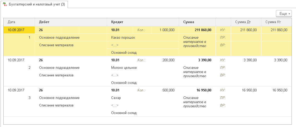Click the Кредит column header
Viewport: 296px width, 127px height.
tap(143, 22)
